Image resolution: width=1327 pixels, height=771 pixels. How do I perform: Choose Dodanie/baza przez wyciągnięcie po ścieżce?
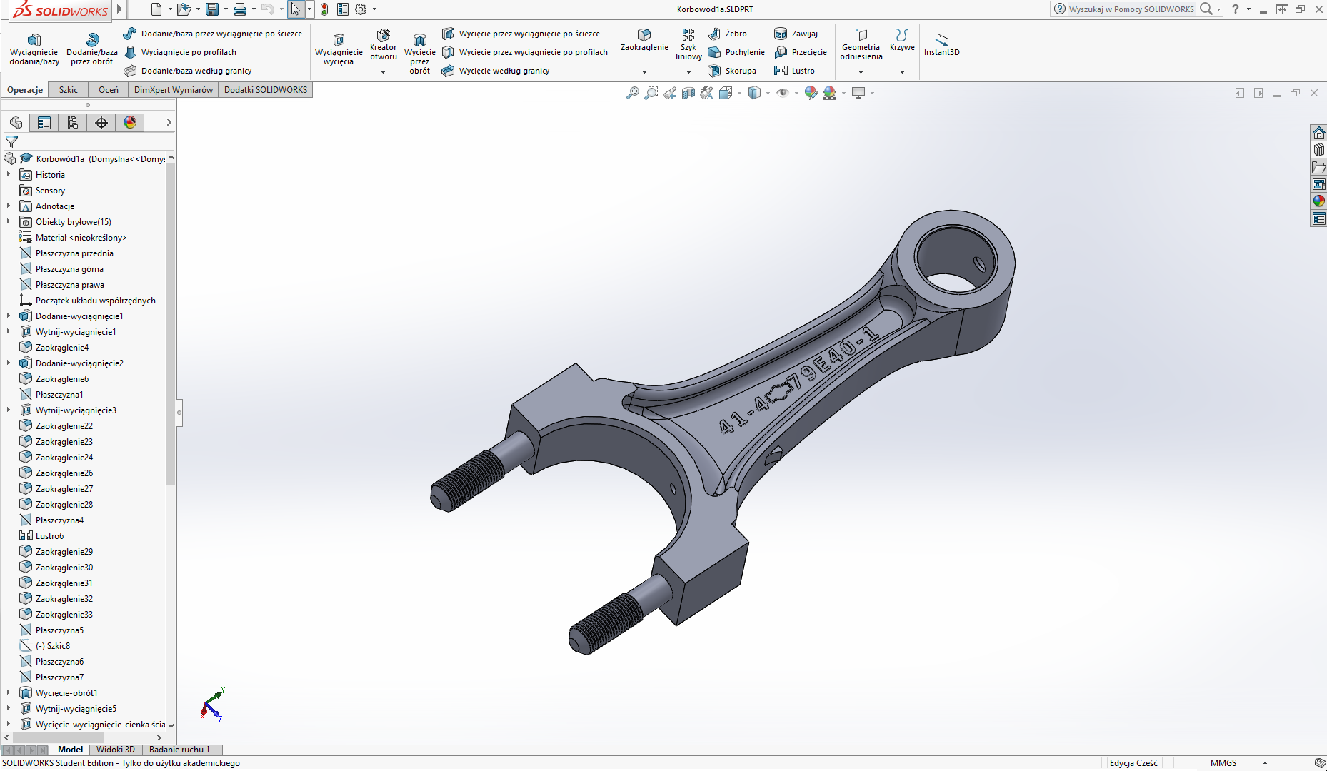point(213,34)
